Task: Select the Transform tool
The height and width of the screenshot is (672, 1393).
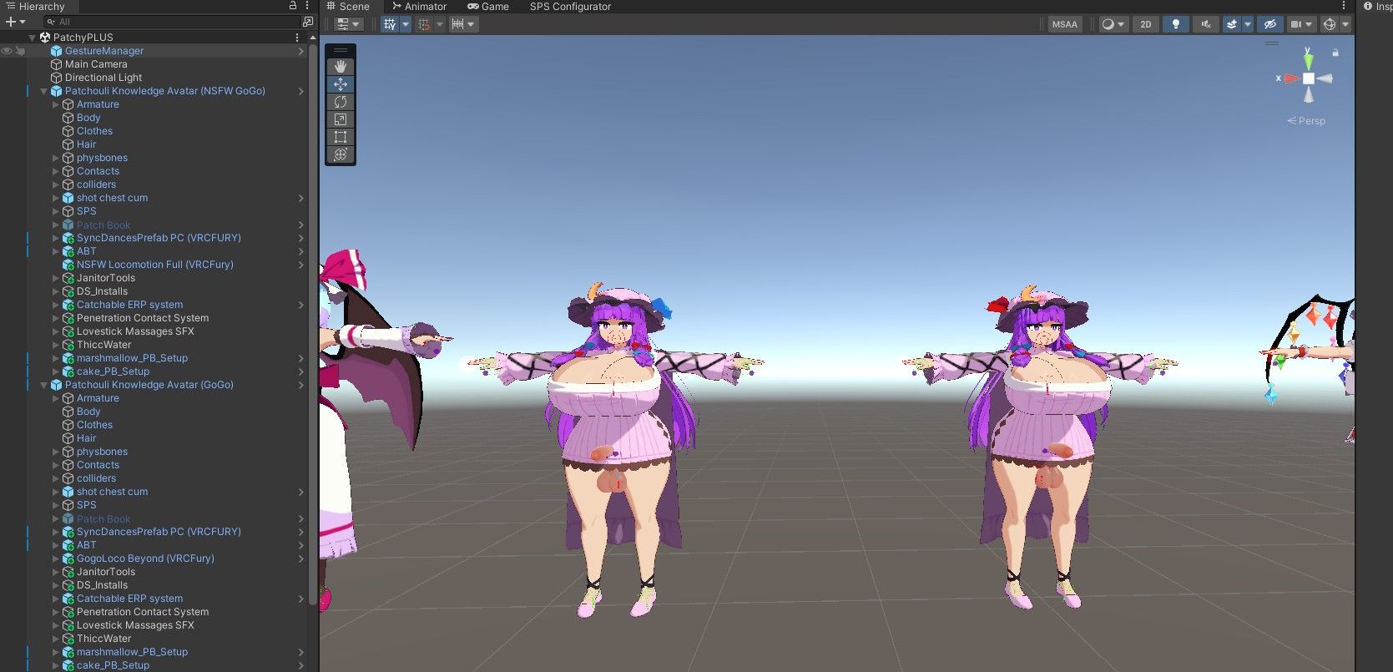Action: coord(341,154)
